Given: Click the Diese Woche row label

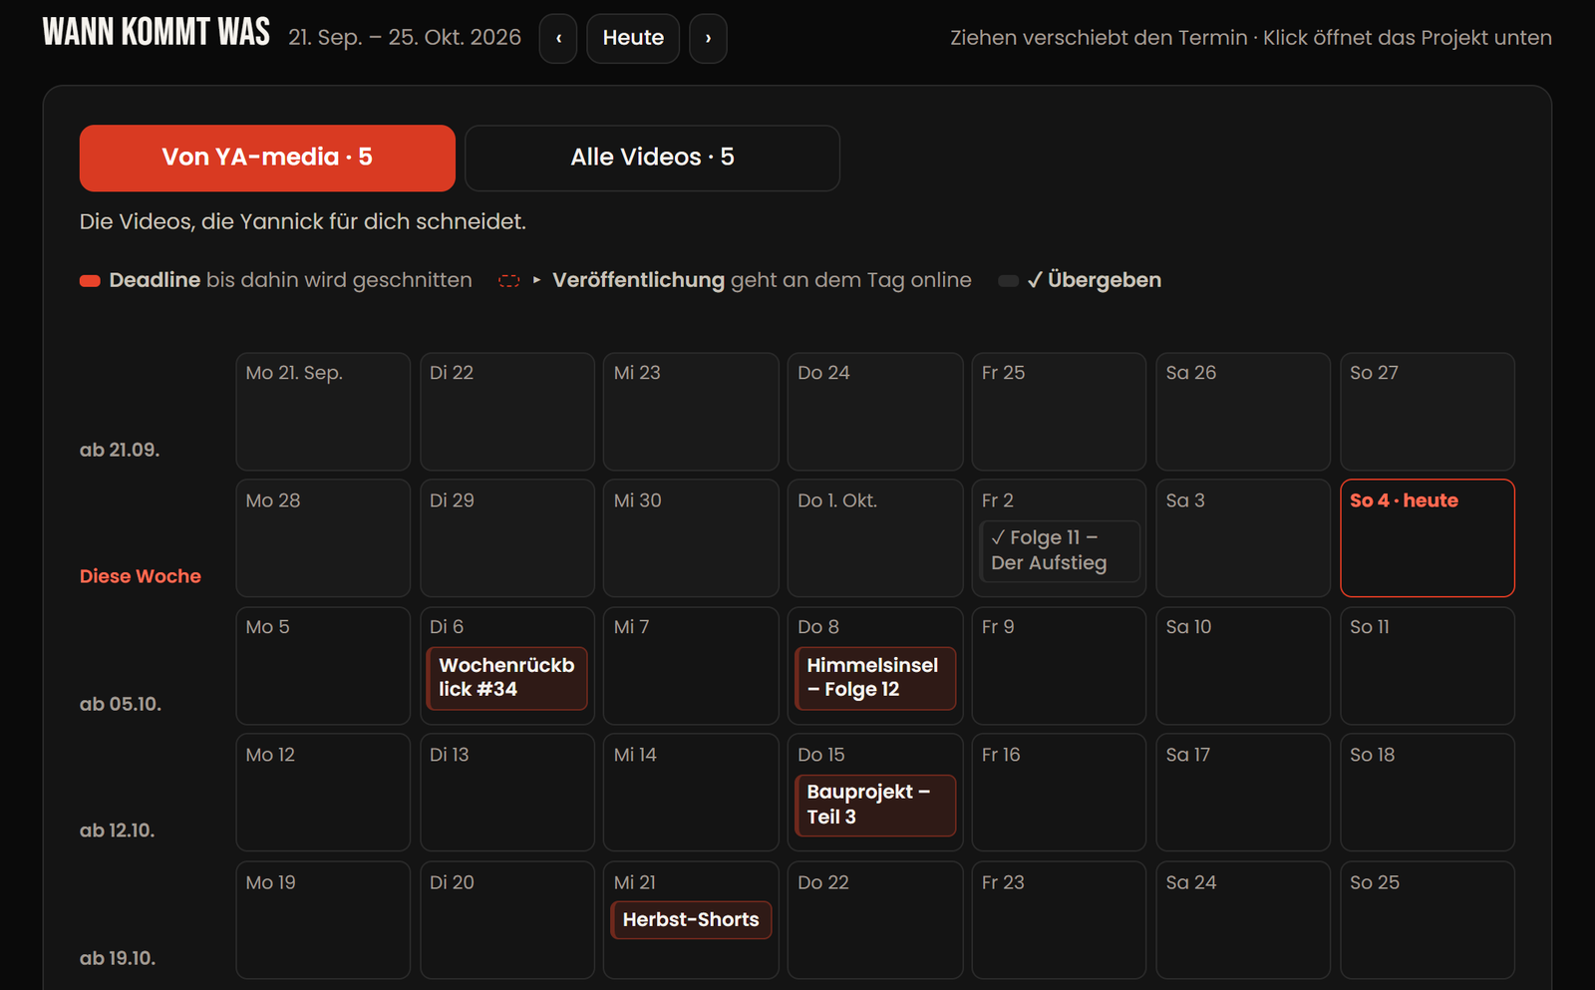Looking at the screenshot, I should (x=141, y=576).
